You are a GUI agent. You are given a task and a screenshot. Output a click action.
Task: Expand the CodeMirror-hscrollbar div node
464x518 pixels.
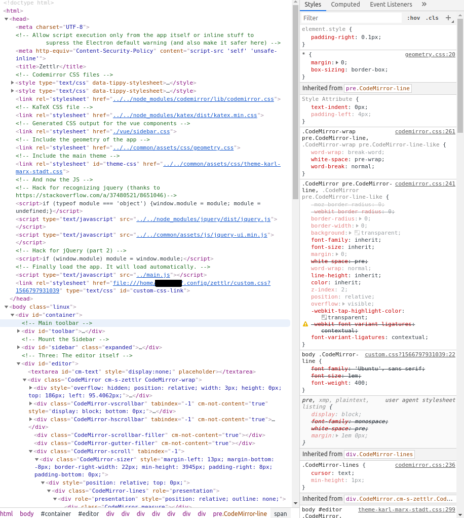point(30,419)
